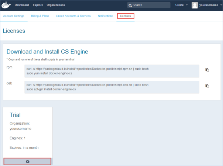Open the Billing & Plans tab
Viewport: 223px width, 166px height.
point(40,16)
